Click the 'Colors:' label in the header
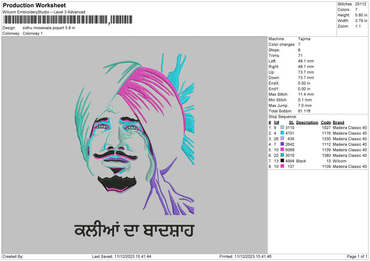This screenshot has height=261, width=370. coord(343,10)
